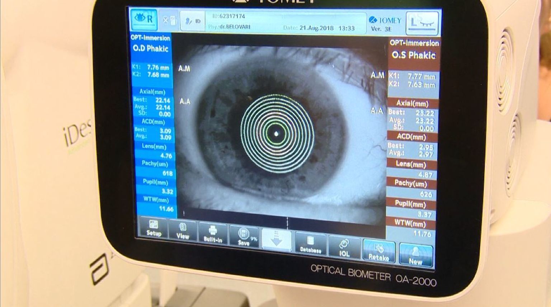Change the O.D Phakic eye type
551x307 pixels.
tap(151, 49)
